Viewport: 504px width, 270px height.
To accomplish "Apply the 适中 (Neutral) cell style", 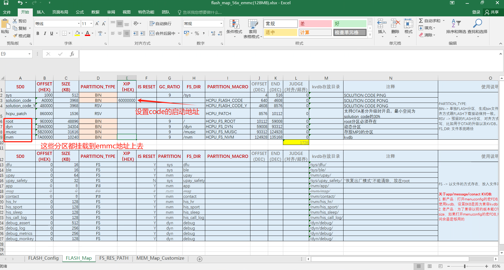I will click(280, 32).
